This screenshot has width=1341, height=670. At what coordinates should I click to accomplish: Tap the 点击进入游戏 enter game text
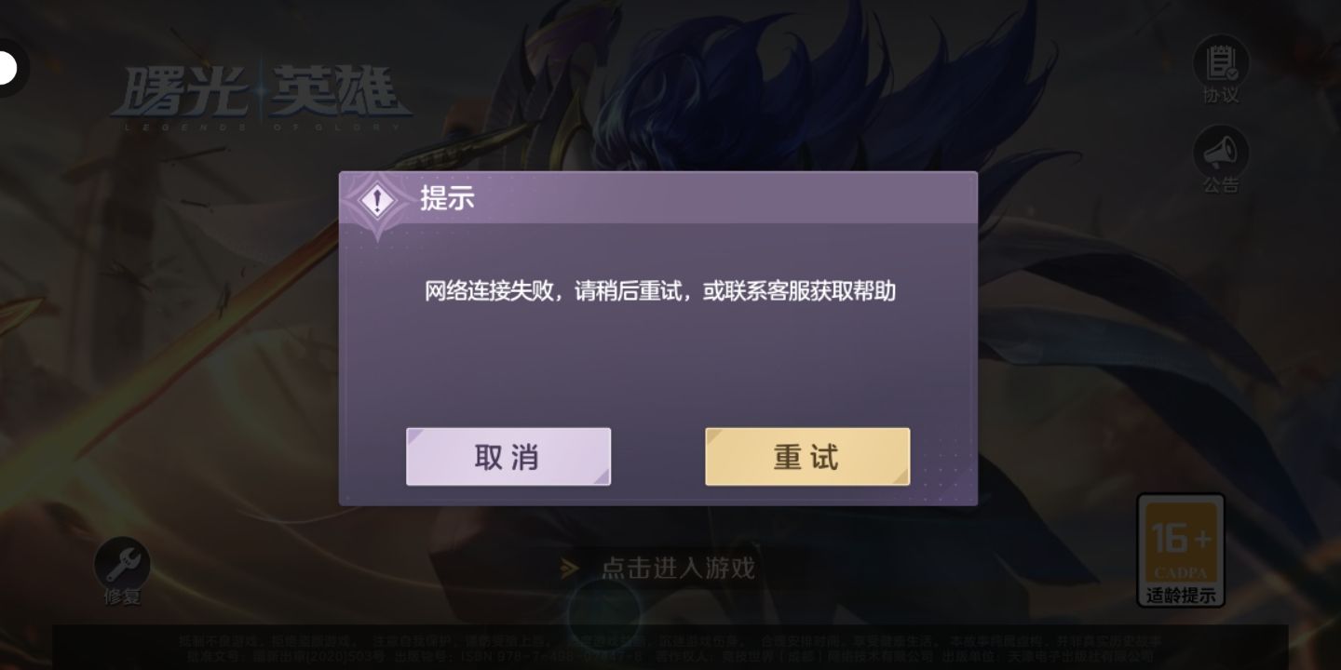click(x=678, y=568)
